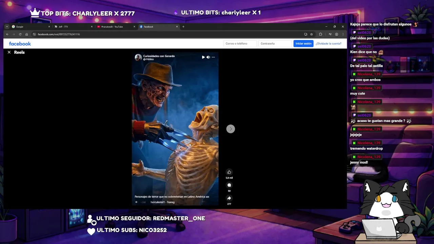Click the ULTIMO SUBS: NICO3252 text
The width and height of the screenshot is (434, 244).
click(x=132, y=230)
